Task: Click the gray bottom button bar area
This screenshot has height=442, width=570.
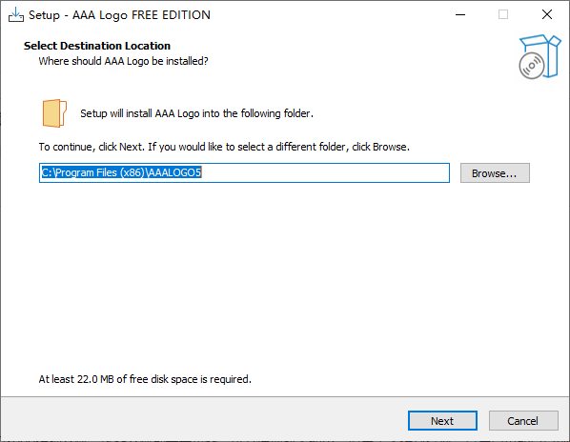Action: (x=204, y=418)
